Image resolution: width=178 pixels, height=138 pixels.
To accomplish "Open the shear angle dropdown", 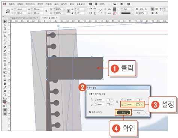I will point(86,13).
